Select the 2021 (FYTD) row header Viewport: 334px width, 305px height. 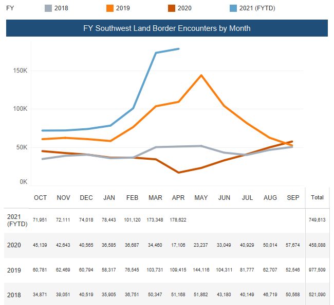point(15,221)
